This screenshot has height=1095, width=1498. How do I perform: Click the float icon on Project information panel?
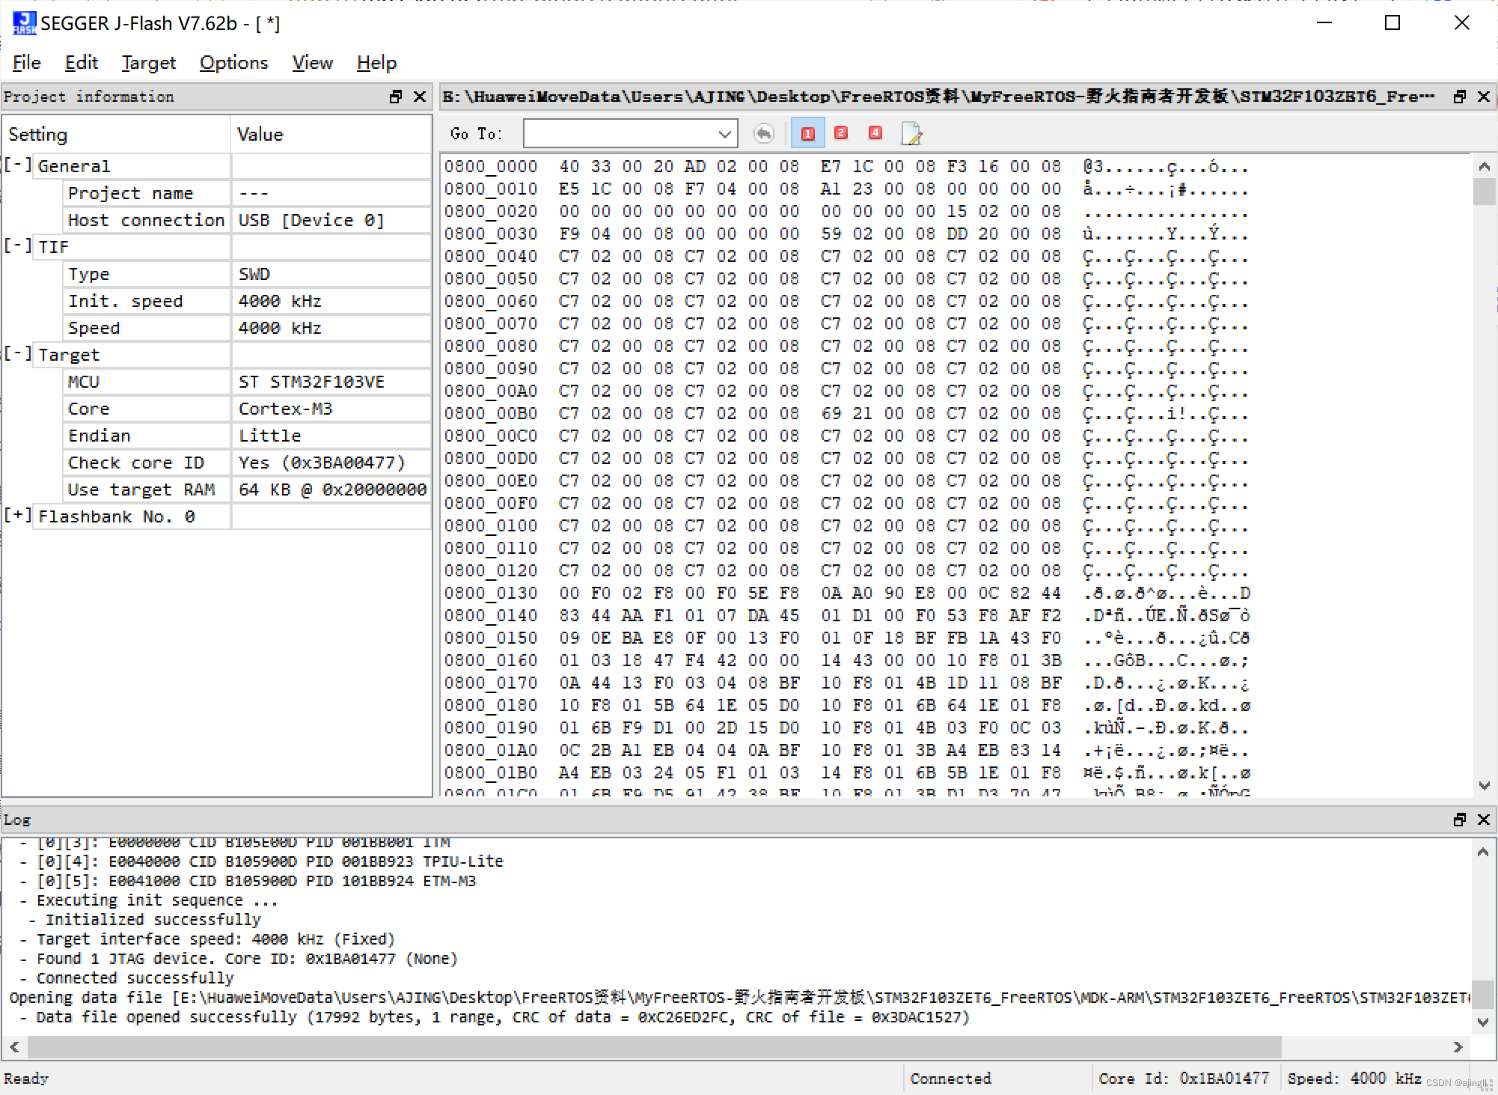pos(395,97)
